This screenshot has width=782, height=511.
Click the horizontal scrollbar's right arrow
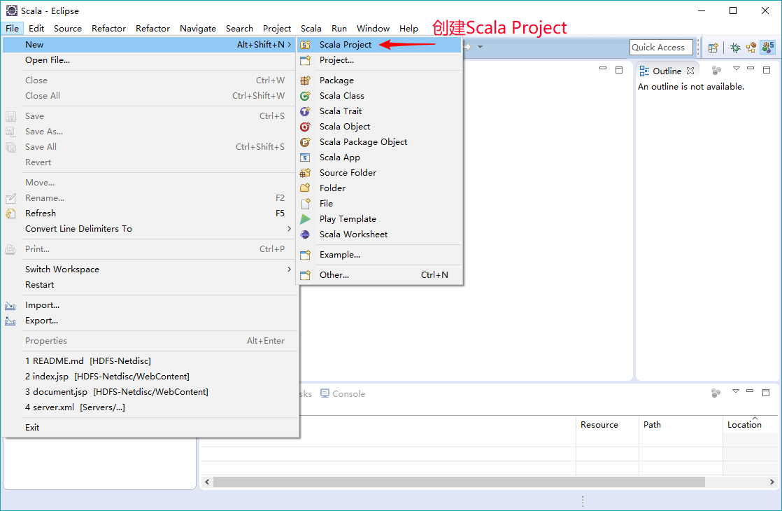pos(772,482)
